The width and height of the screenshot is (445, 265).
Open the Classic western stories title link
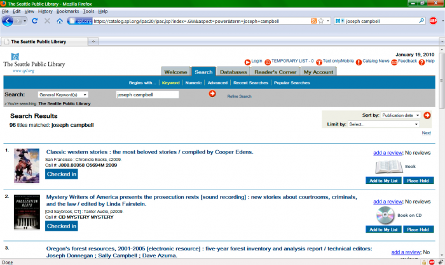click(150, 152)
